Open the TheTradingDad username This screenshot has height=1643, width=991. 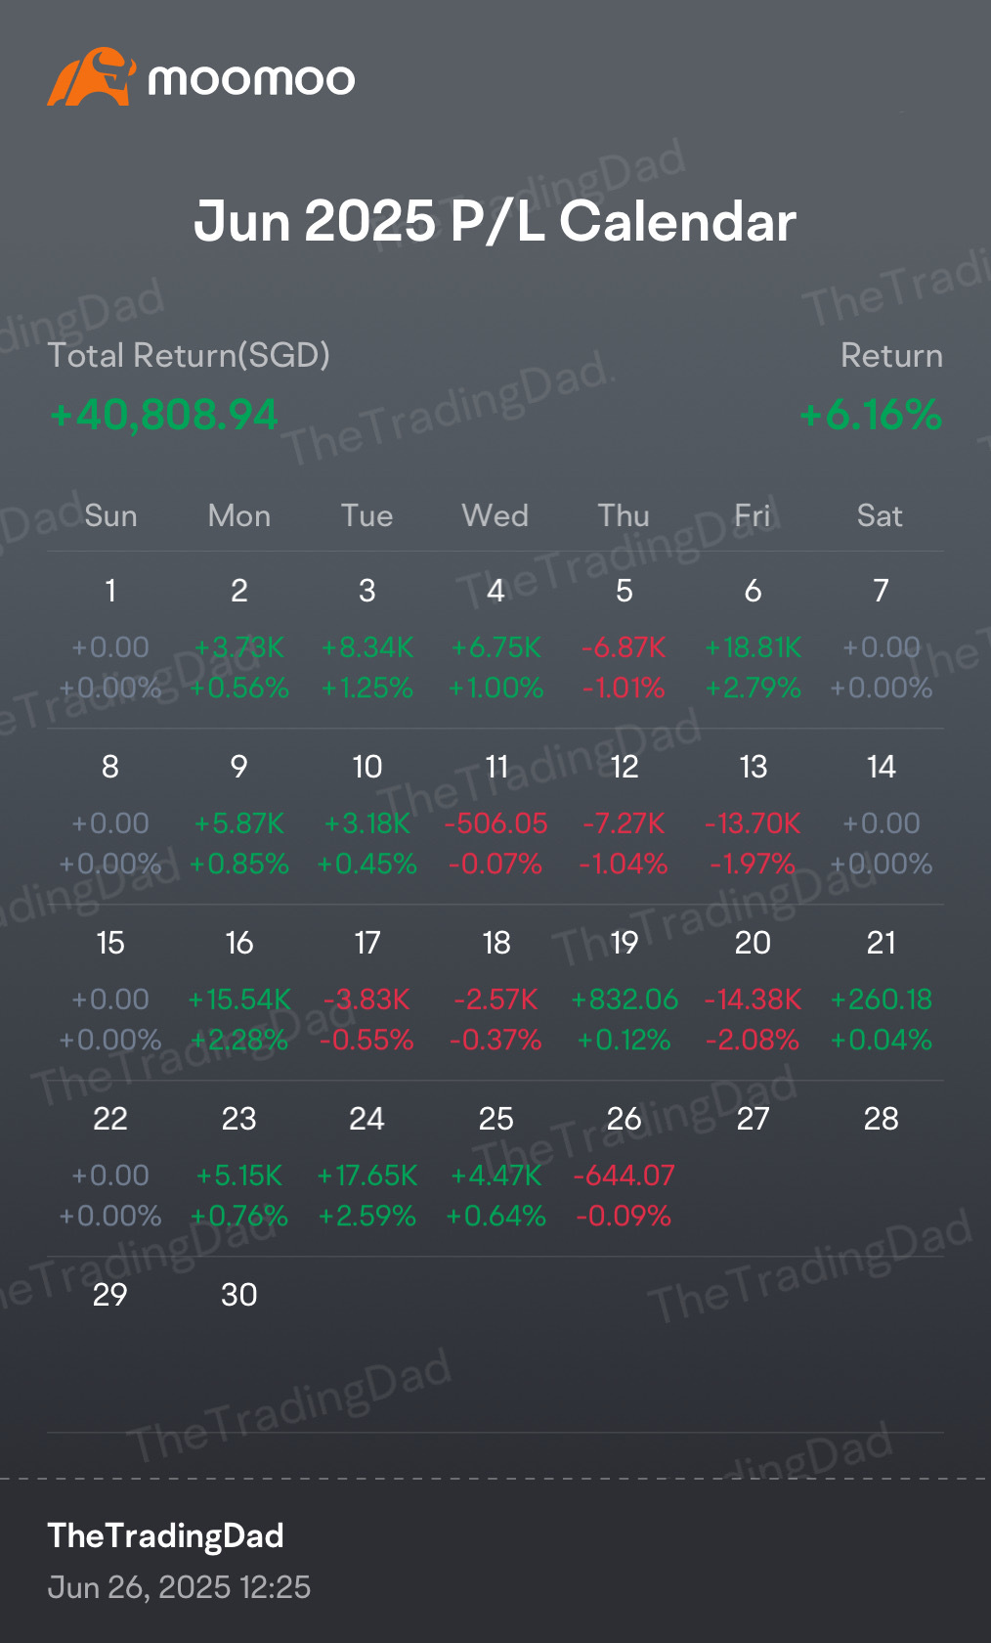tap(166, 1535)
